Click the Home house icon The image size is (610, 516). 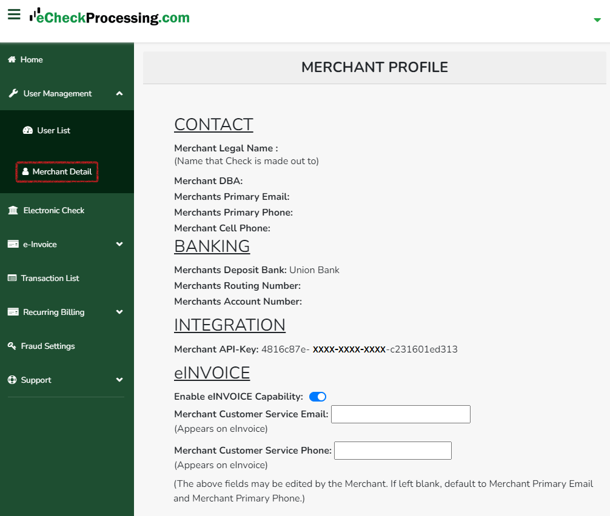[x=12, y=59]
